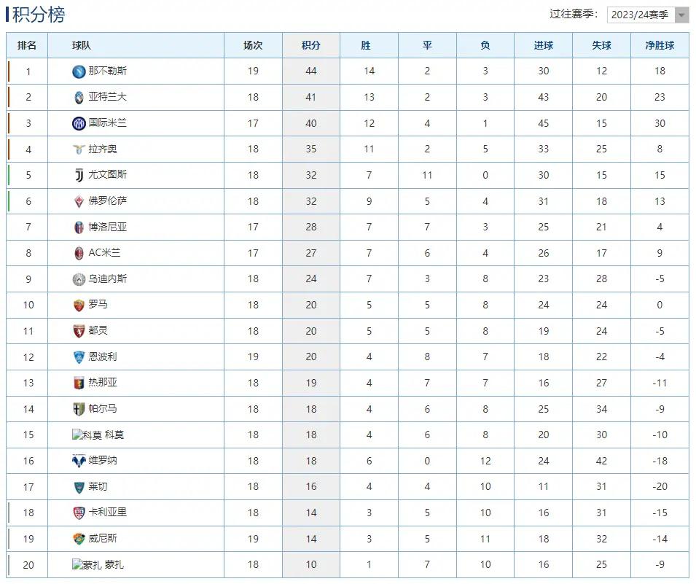Click the Atalanta team logo

[x=79, y=97]
